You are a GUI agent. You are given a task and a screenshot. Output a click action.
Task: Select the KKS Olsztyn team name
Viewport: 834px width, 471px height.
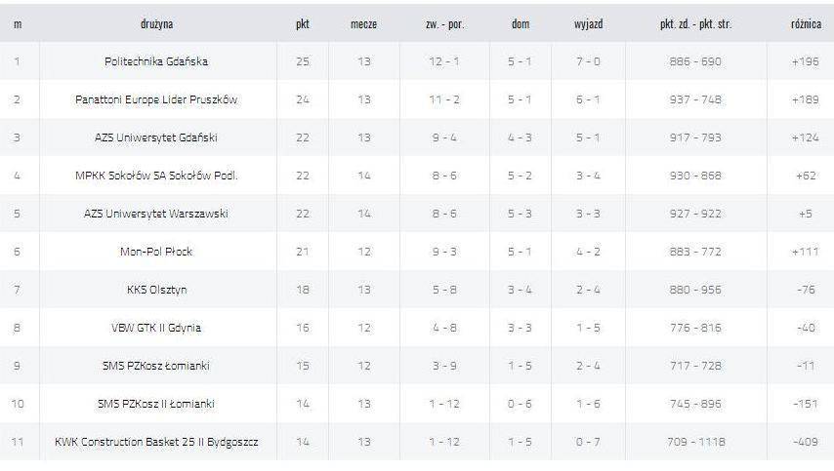pos(156,290)
